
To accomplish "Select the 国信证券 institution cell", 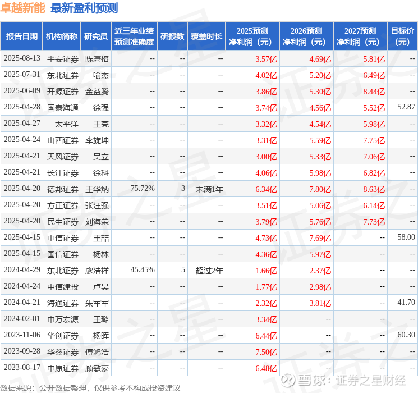I will (x=63, y=254).
